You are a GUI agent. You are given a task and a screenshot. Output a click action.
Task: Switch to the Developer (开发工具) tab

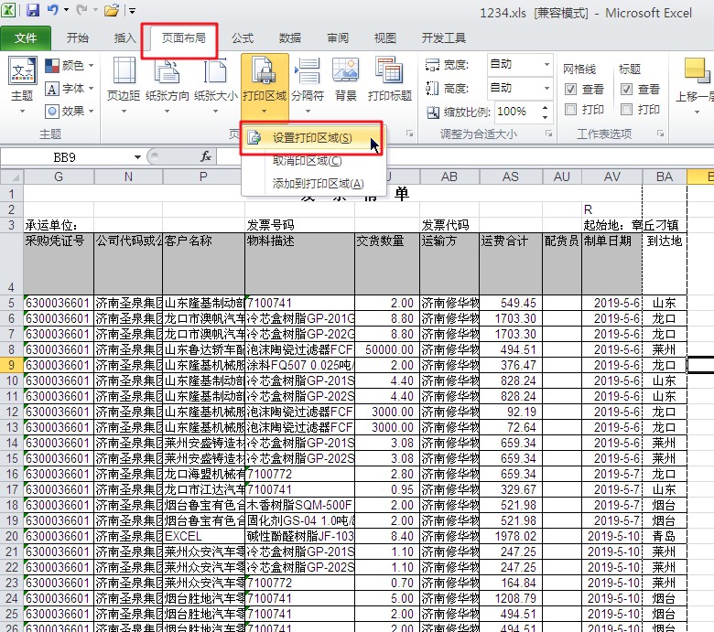point(444,38)
